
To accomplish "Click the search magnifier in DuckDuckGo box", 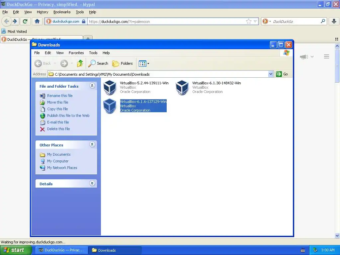I will pyautogui.click(x=323, y=21).
